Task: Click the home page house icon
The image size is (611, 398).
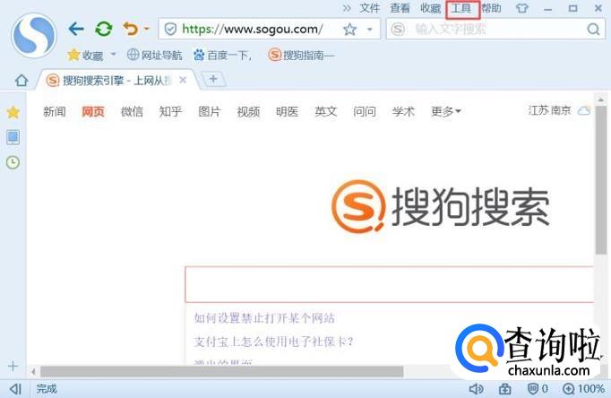Action: 22,81
